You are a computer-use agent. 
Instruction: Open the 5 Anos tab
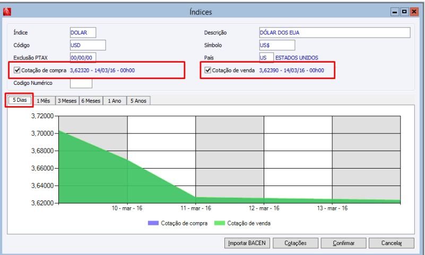tap(138, 101)
